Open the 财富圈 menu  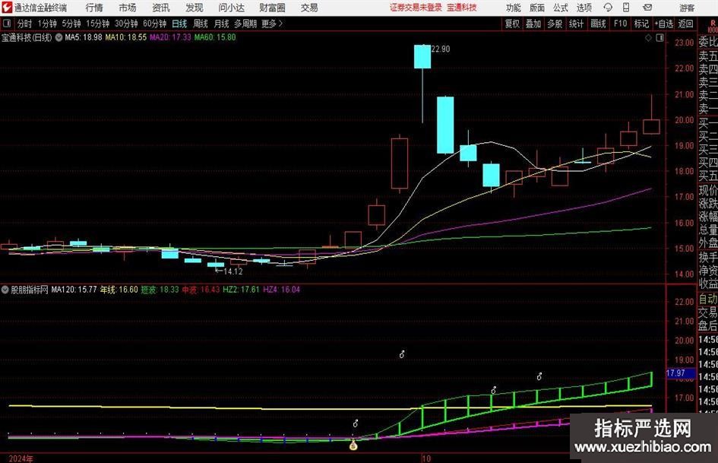pos(272,8)
